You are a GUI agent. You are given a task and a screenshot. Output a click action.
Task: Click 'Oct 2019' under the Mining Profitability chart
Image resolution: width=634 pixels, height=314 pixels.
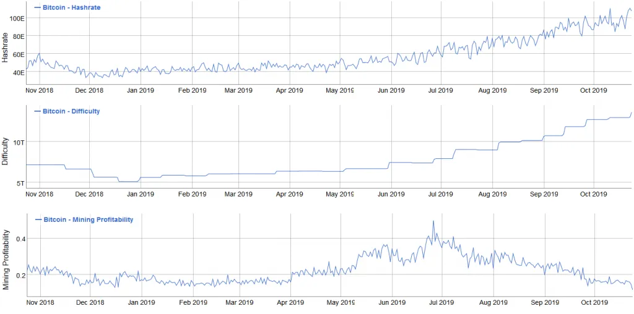tap(594, 302)
